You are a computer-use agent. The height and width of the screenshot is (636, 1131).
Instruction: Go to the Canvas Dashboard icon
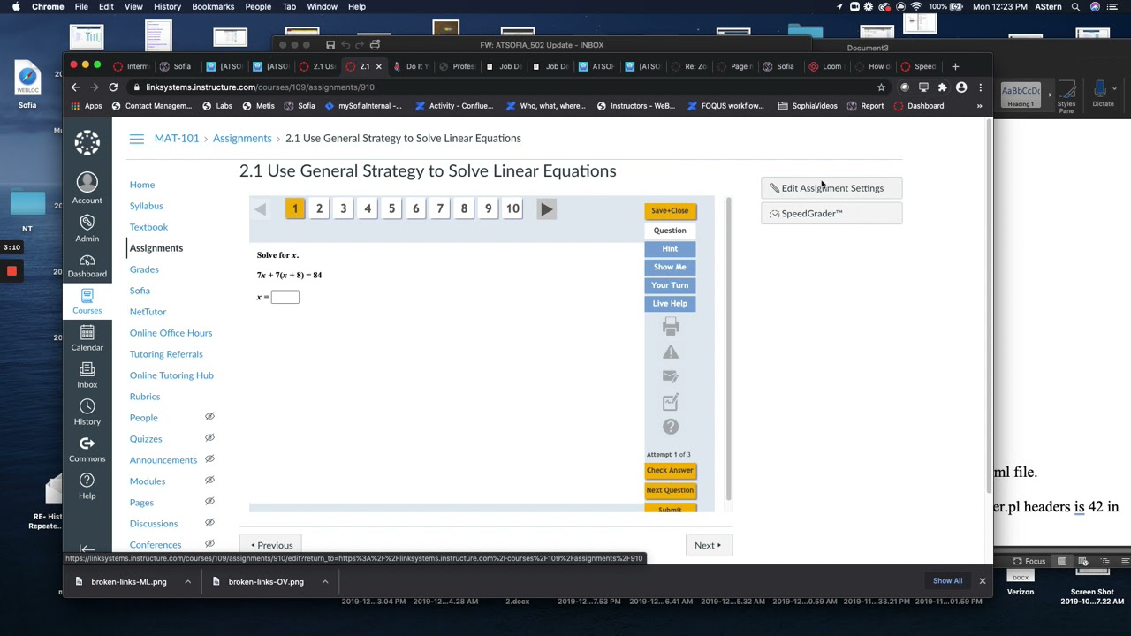click(87, 260)
